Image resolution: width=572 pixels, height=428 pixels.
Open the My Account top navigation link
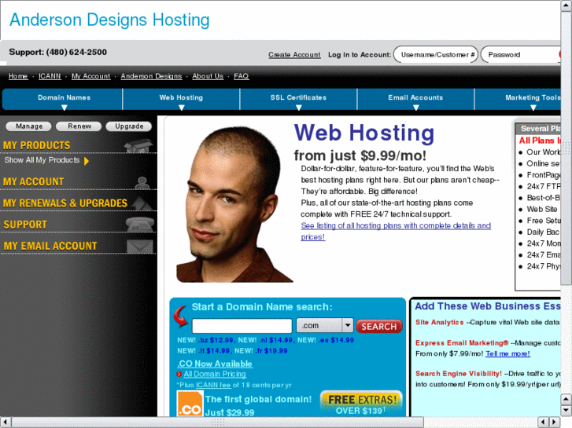coord(90,76)
